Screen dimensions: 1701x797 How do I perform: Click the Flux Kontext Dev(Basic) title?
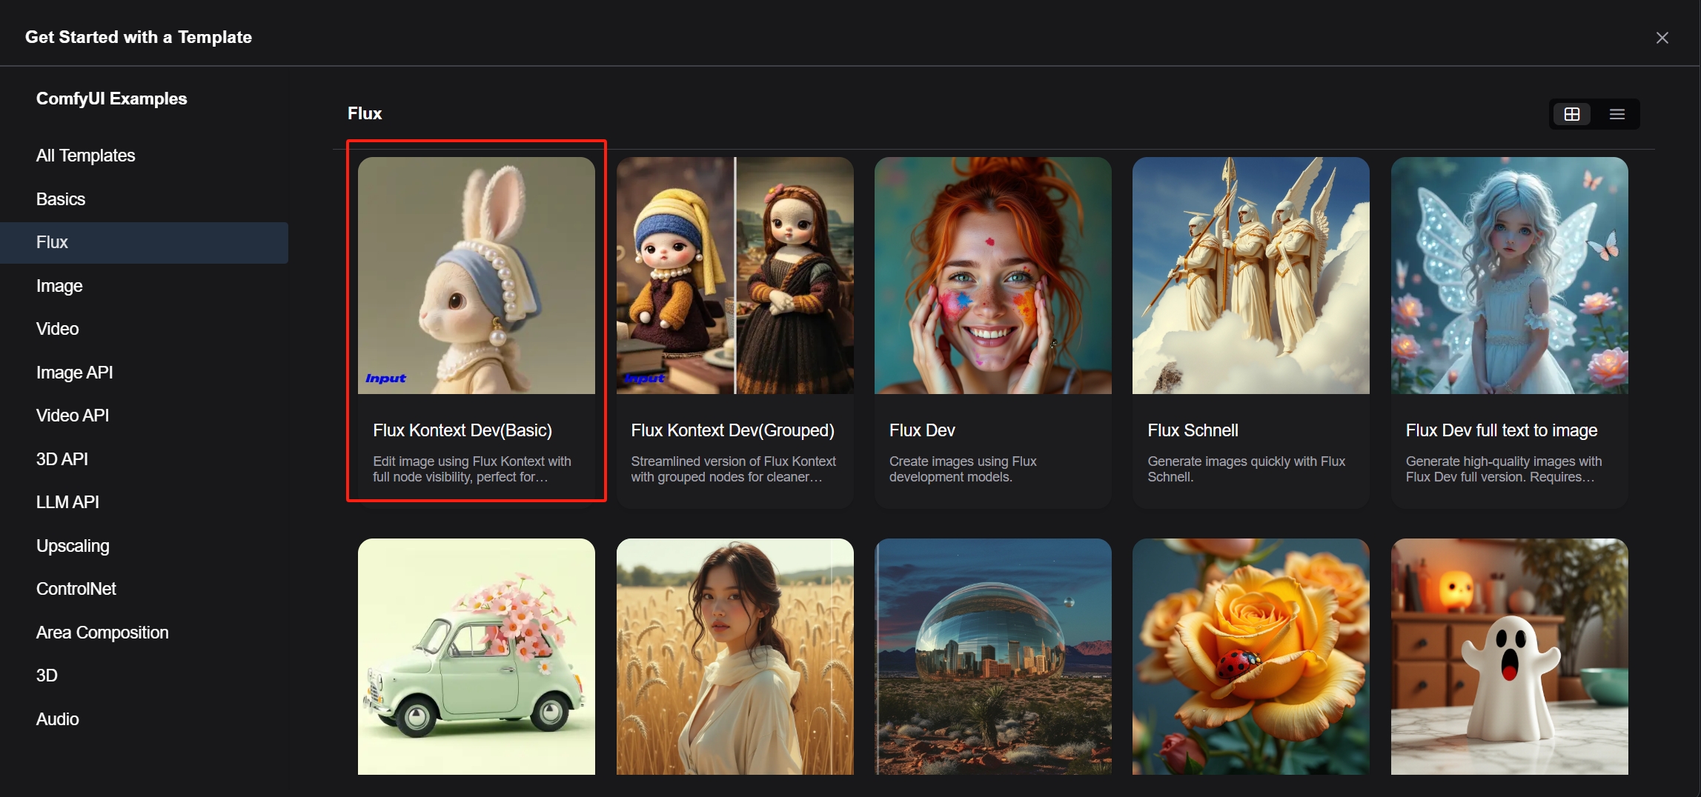[x=462, y=430]
